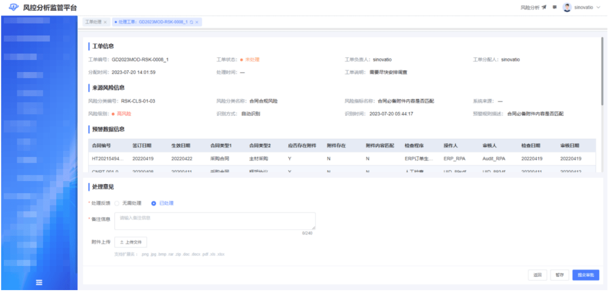The image size is (610, 292).
Task: Click the 风险分析 link in header
Action: [x=530, y=8]
